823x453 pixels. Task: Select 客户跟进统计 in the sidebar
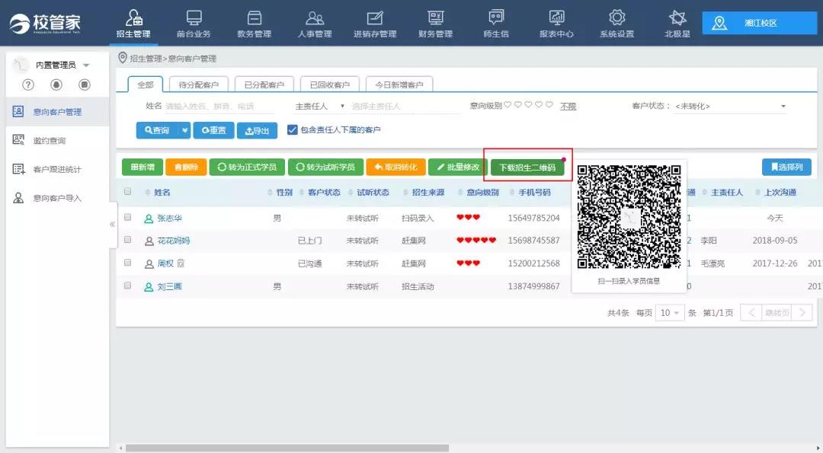56,169
